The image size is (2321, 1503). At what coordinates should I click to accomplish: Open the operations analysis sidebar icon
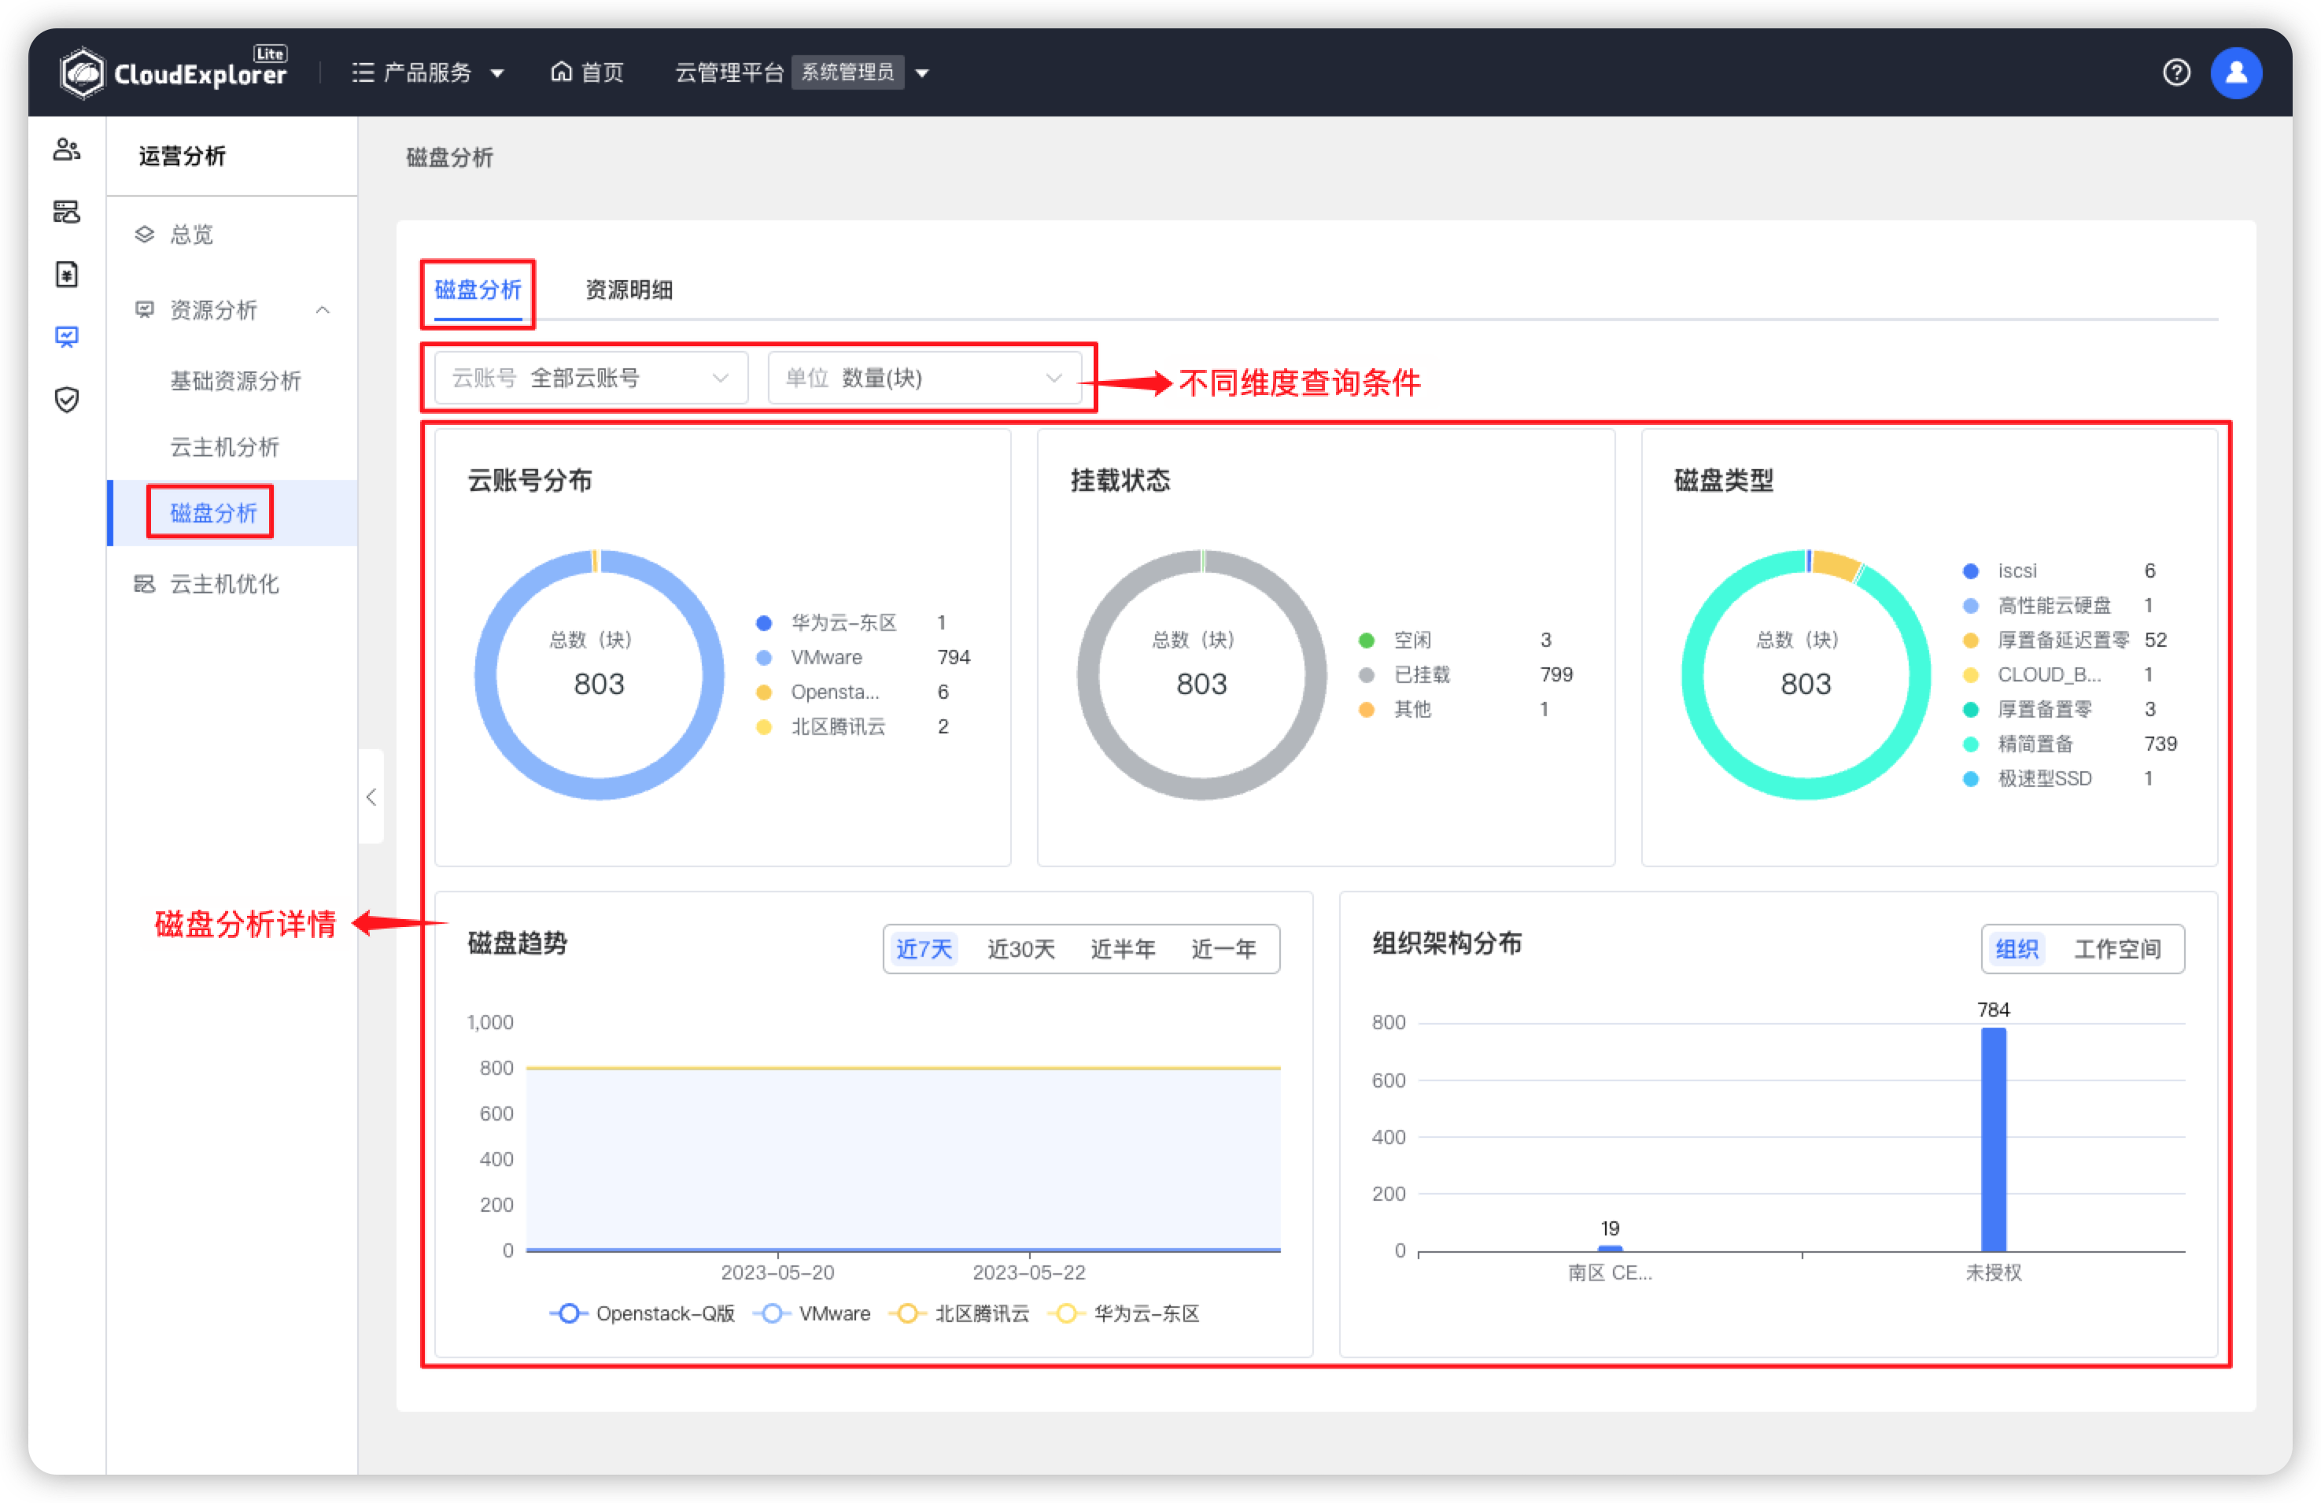point(66,338)
